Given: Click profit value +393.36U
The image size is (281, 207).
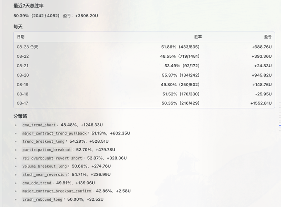Looking at the screenshot, I should pos(262,56).
